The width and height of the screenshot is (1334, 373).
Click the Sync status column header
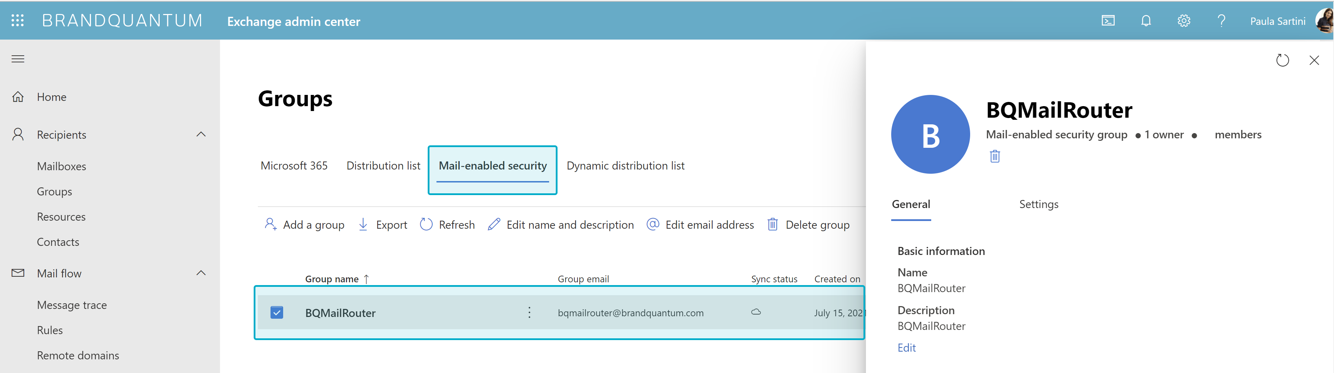(774, 279)
